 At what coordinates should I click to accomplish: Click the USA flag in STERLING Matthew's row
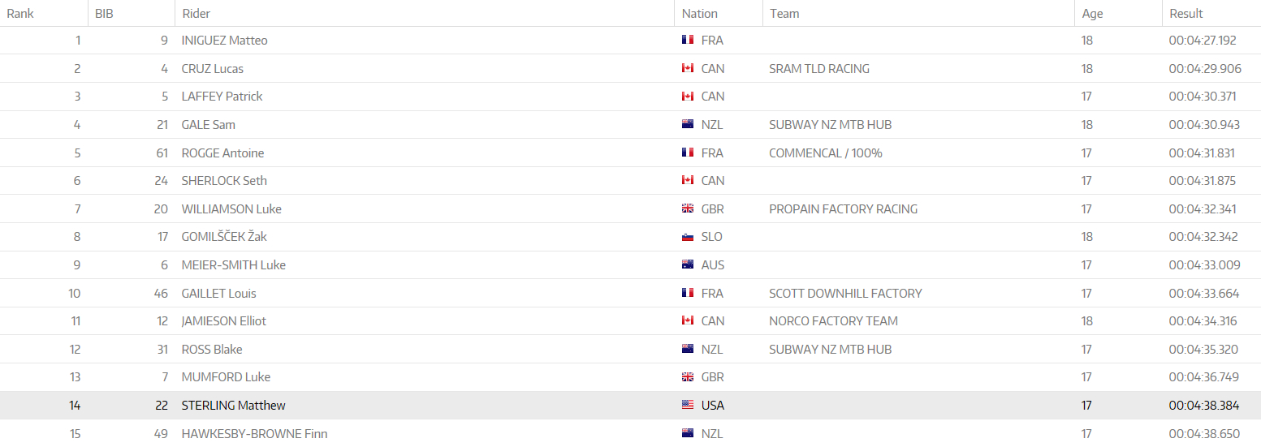click(688, 405)
